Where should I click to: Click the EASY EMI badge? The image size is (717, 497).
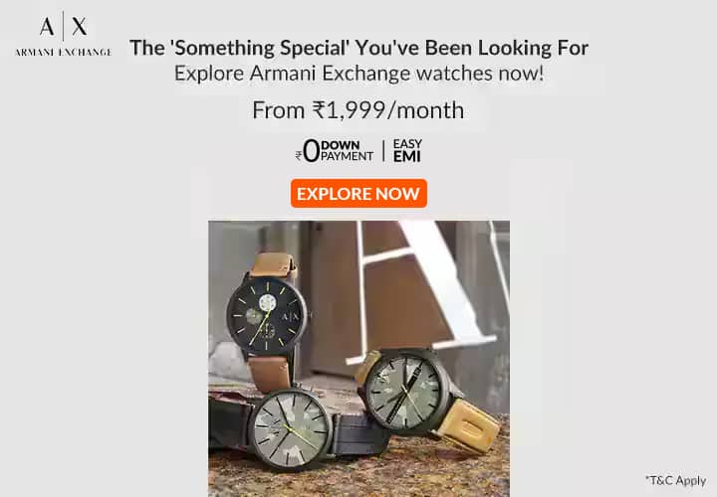[x=407, y=151]
